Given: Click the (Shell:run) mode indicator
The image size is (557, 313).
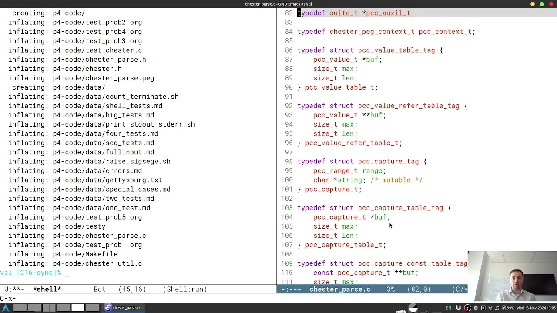Looking at the screenshot, I should point(185,289).
